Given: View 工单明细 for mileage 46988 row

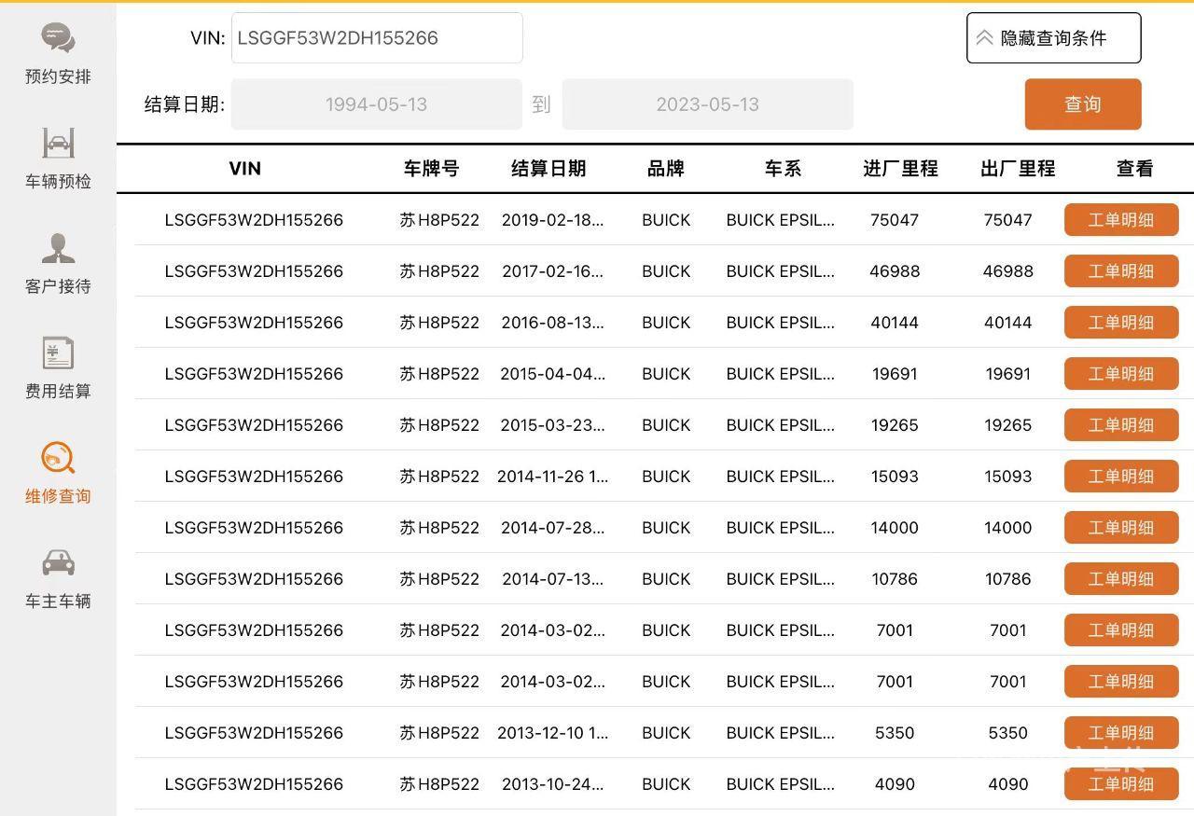Looking at the screenshot, I should click(1121, 271).
